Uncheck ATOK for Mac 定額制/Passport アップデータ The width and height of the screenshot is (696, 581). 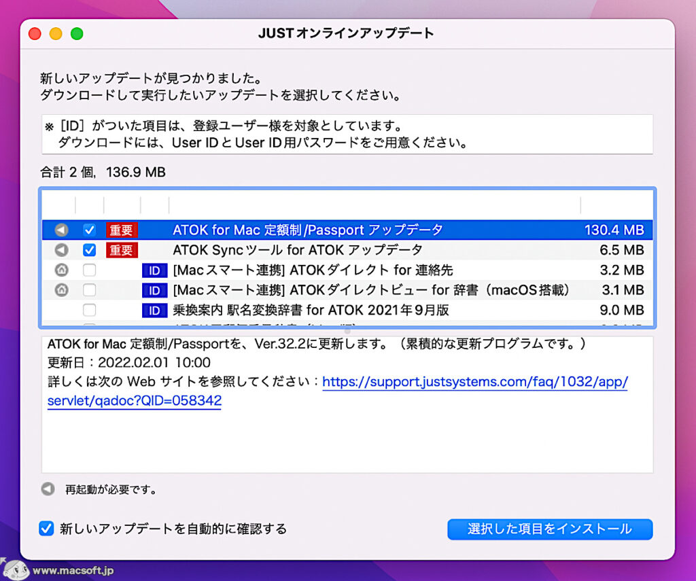coord(89,230)
